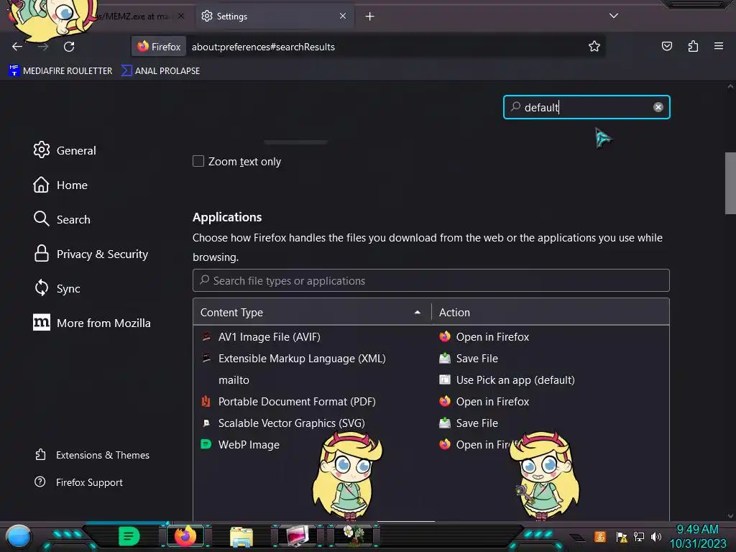
Task: Click the taskbar clock showing 9:49 AM
Action: [697, 536]
